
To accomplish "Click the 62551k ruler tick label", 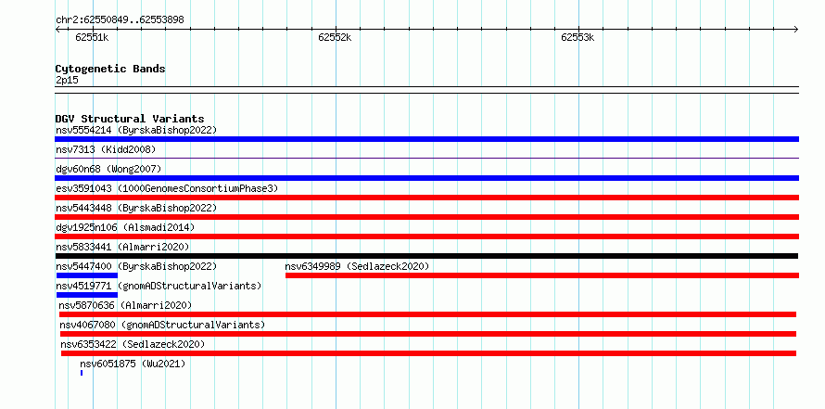I will [x=92, y=37].
